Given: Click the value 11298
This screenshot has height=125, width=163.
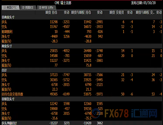Looking at the screenshot, I should tap(54, 22).
